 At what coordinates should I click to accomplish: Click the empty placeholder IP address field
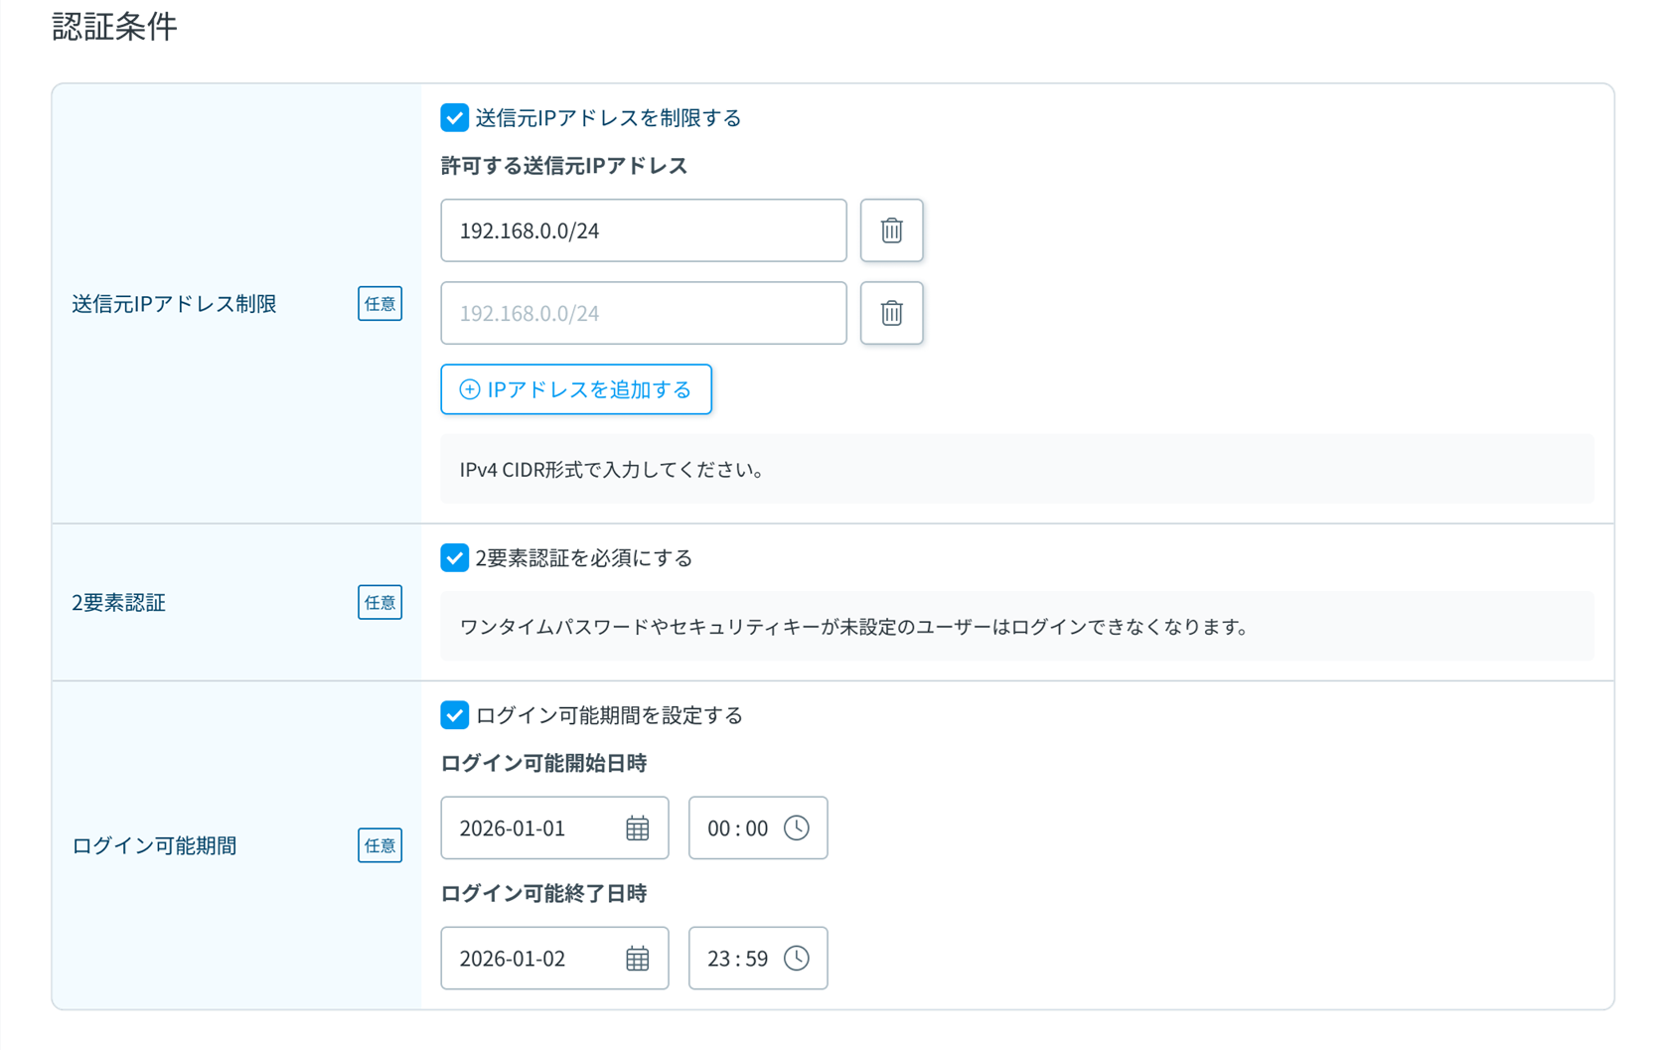(643, 313)
